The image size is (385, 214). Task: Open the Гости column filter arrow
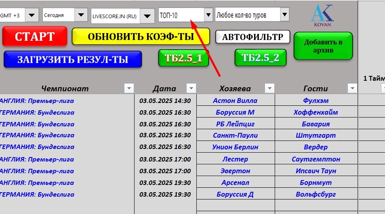(352, 88)
